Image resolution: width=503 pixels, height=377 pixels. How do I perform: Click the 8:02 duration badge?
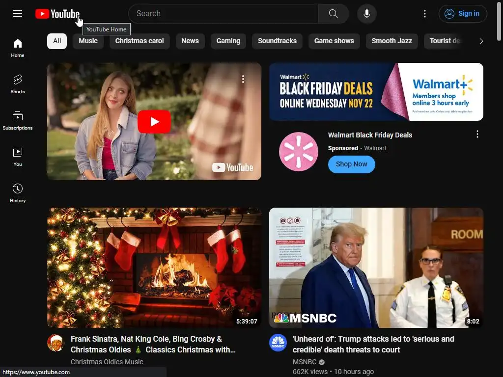(473, 321)
